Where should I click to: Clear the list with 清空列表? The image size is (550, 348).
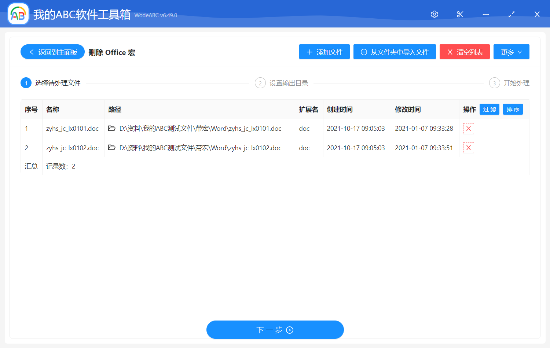tap(465, 52)
